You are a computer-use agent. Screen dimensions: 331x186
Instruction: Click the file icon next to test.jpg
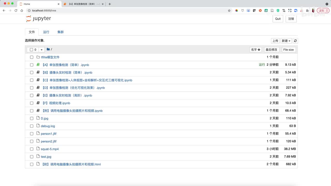pyautogui.click(x=38, y=156)
